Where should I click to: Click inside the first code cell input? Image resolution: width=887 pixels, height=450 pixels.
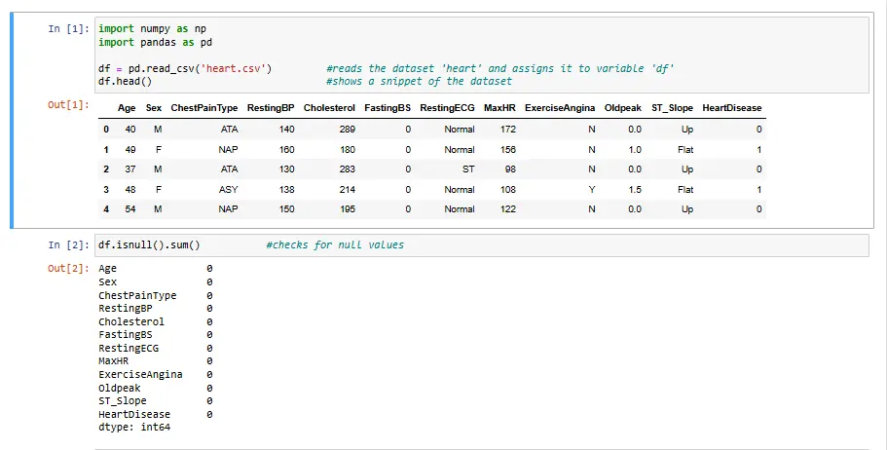tap(481, 55)
